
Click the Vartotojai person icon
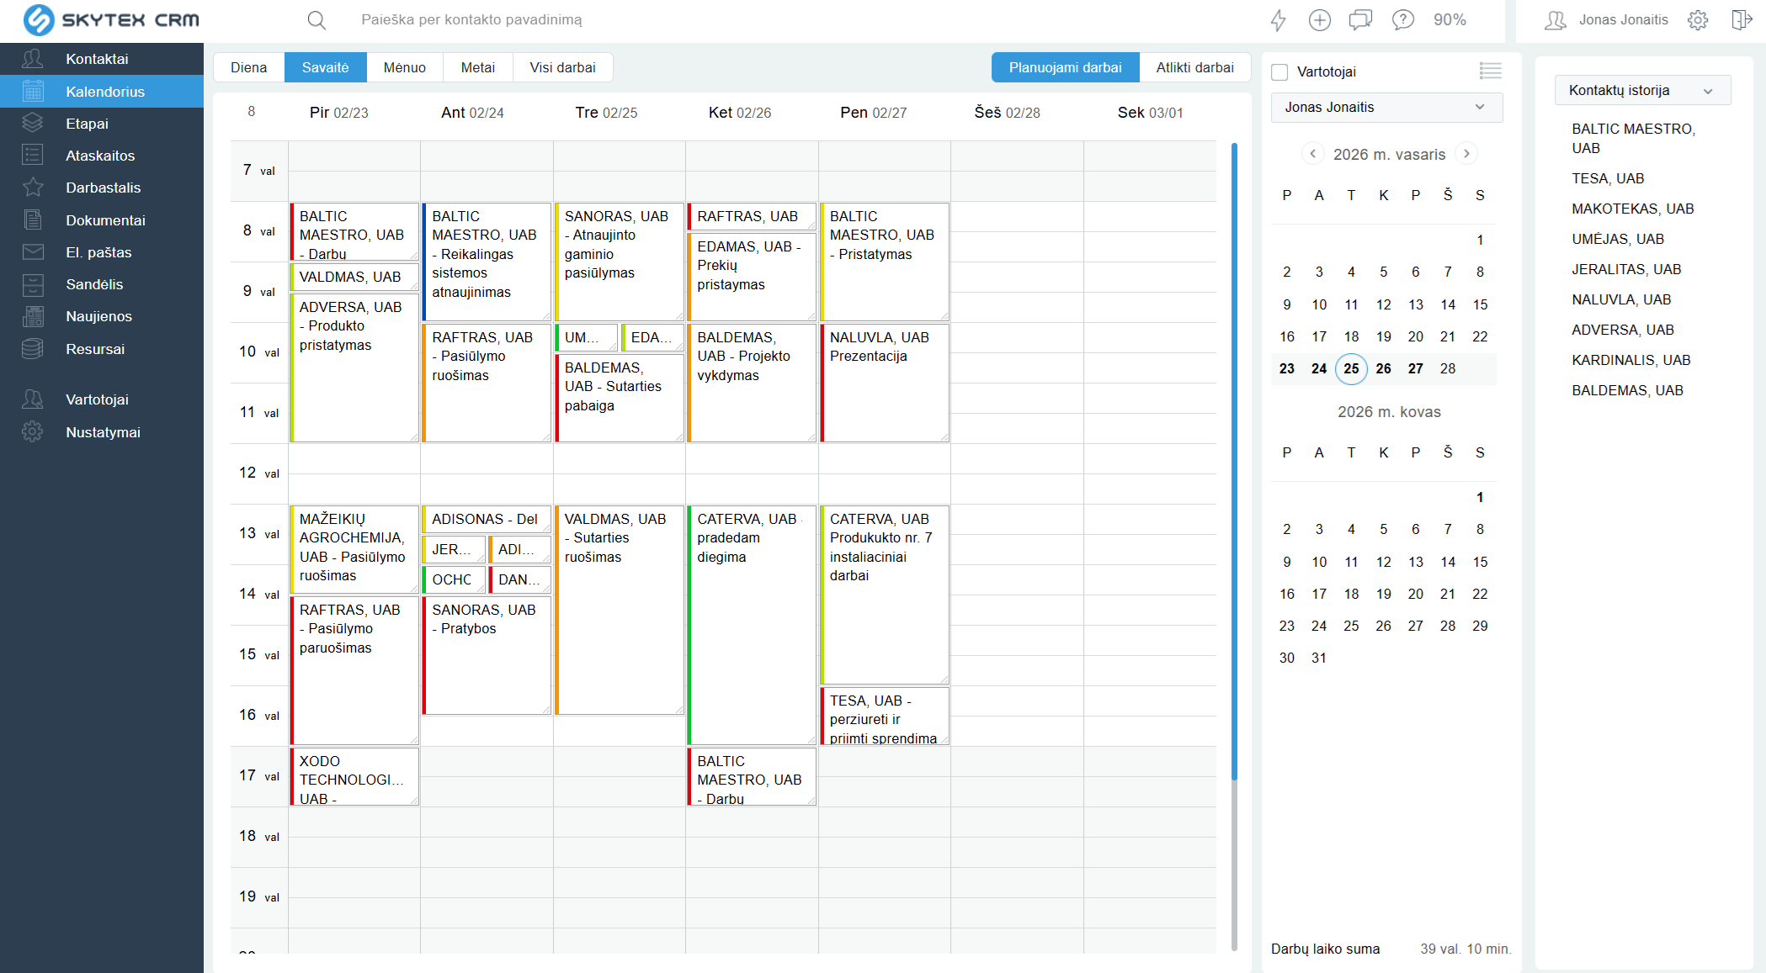click(33, 399)
